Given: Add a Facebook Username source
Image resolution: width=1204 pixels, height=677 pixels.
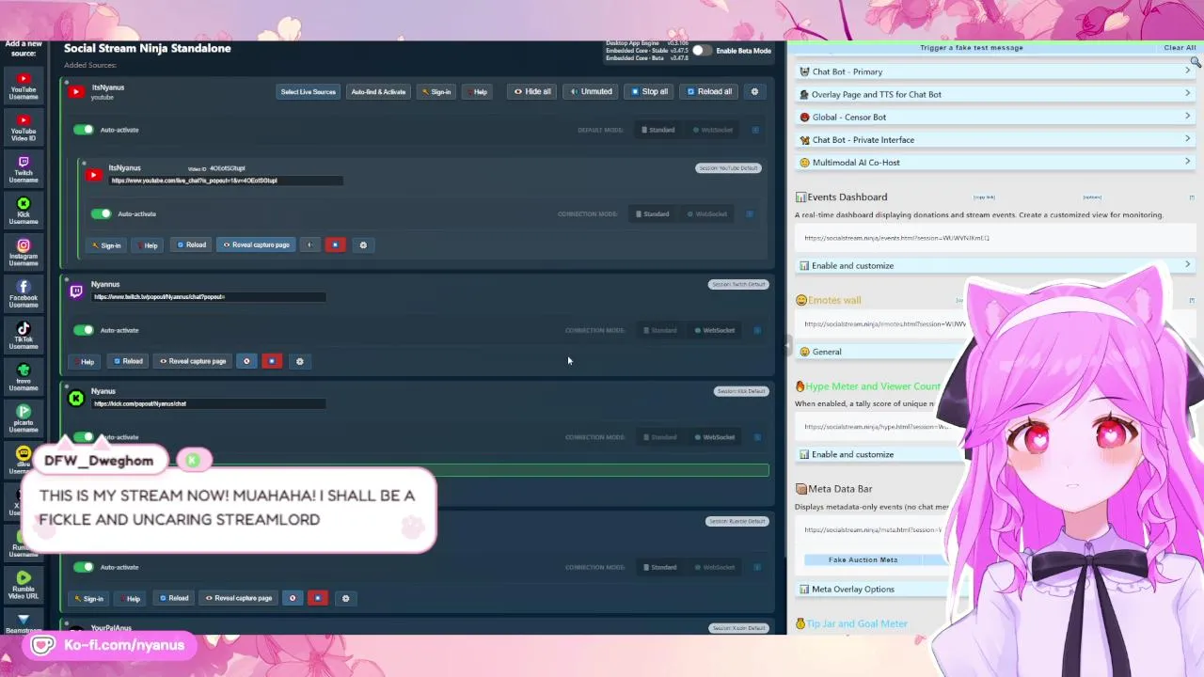Looking at the screenshot, I should [24, 293].
